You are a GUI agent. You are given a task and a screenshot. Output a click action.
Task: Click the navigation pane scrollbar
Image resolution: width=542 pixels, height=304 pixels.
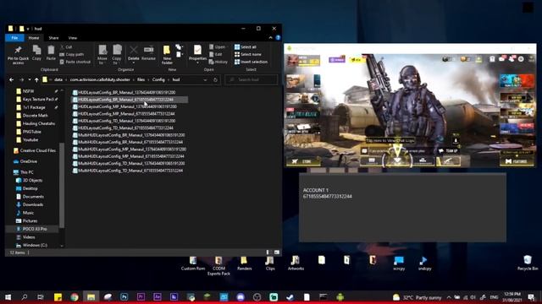click(x=62, y=185)
